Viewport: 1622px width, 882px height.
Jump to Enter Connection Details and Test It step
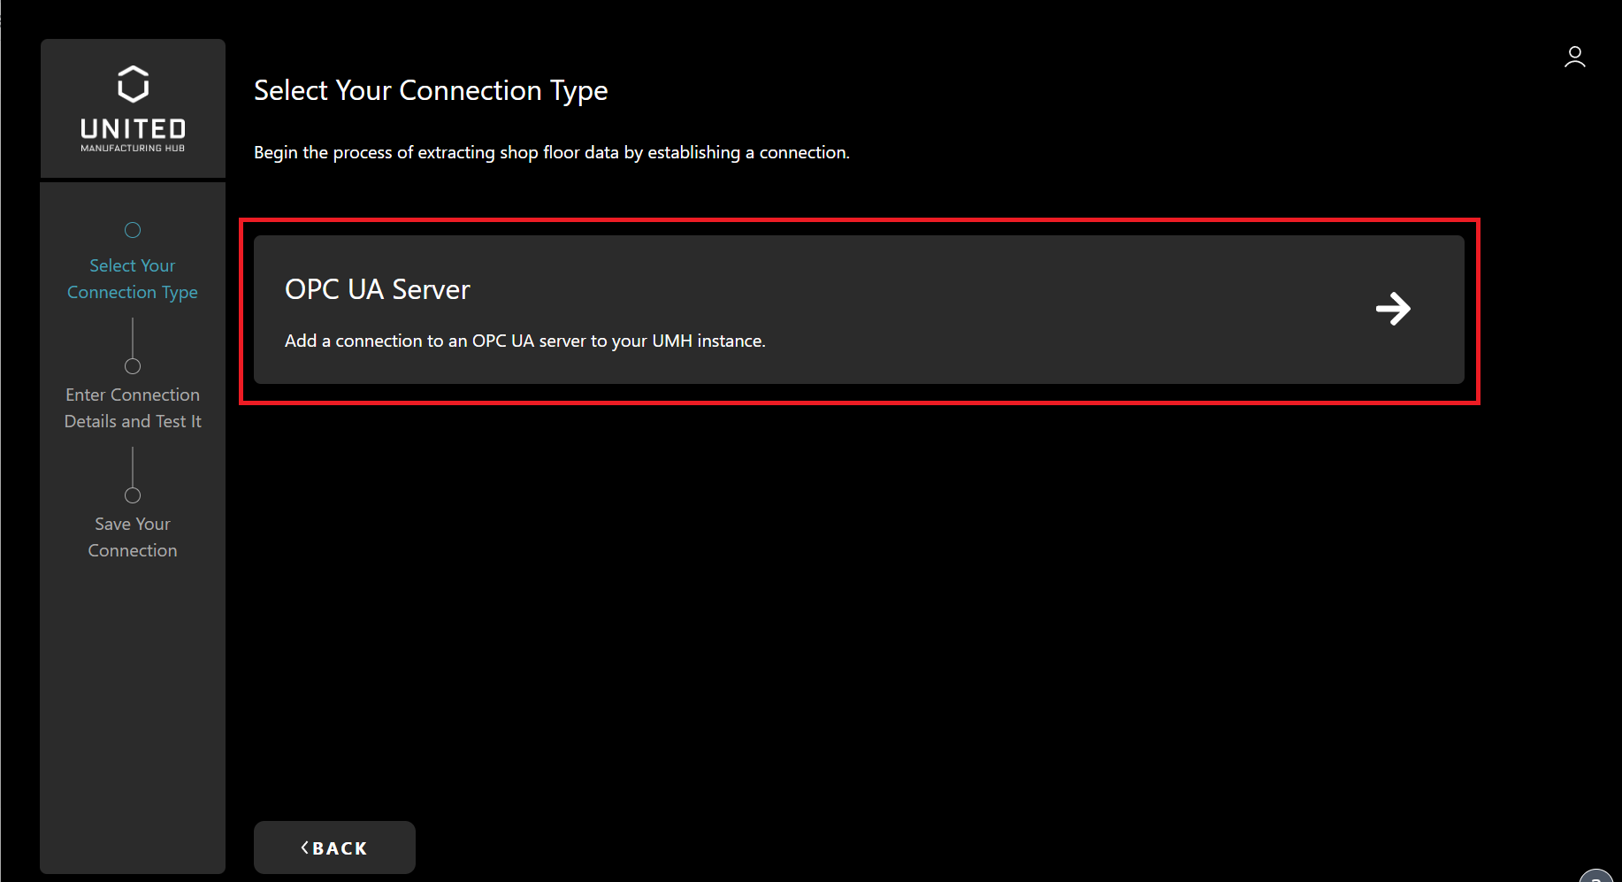click(133, 408)
